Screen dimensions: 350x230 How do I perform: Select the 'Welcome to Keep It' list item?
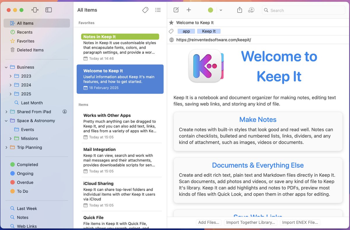pos(120,79)
